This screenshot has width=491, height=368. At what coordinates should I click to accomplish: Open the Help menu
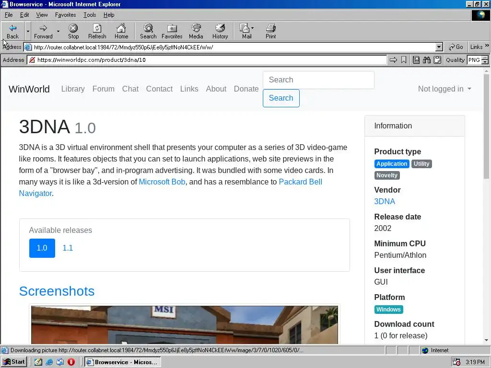pos(109,15)
